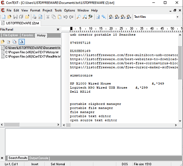Image resolution: width=183 pixels, height=166 pixels.
Task: Click the Copy icon in toolbar
Action: 54,17
